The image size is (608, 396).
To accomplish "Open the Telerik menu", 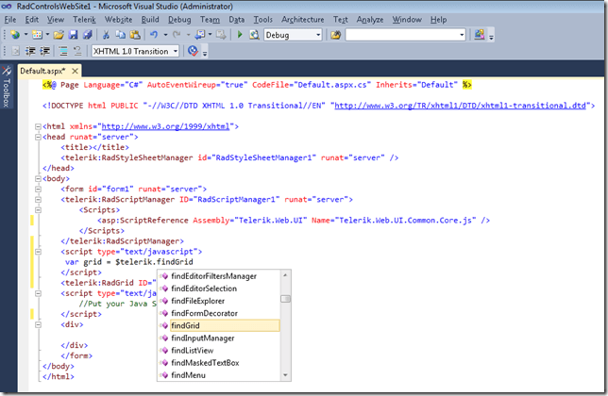I will pyautogui.click(x=84, y=20).
